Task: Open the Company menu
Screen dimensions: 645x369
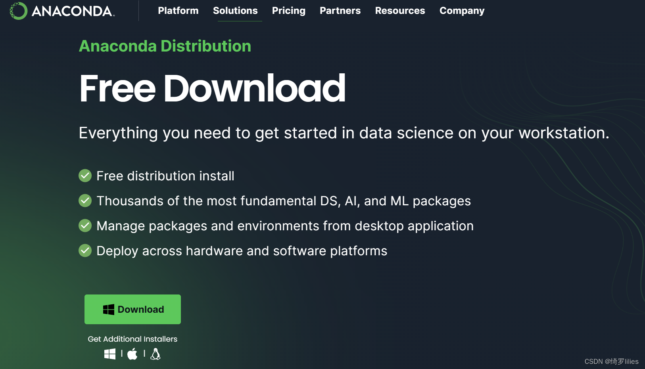Action: click(462, 11)
